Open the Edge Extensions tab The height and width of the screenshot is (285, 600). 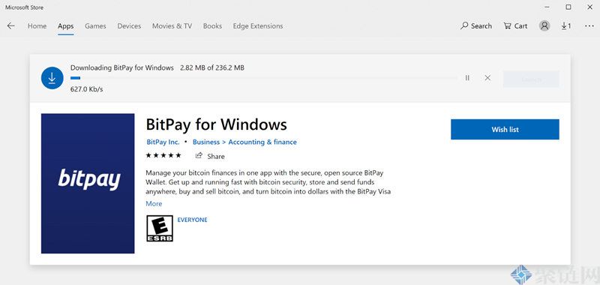tap(258, 26)
